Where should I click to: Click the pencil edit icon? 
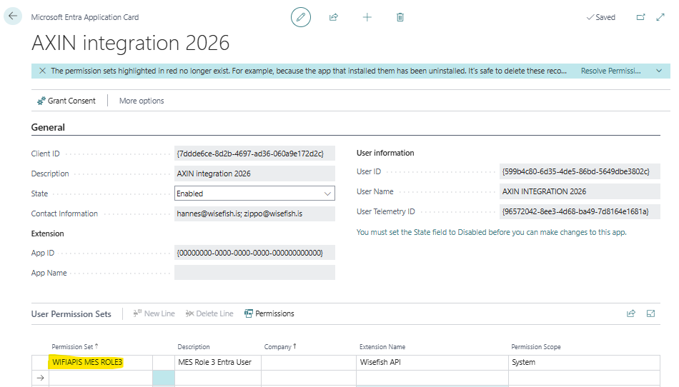click(300, 17)
